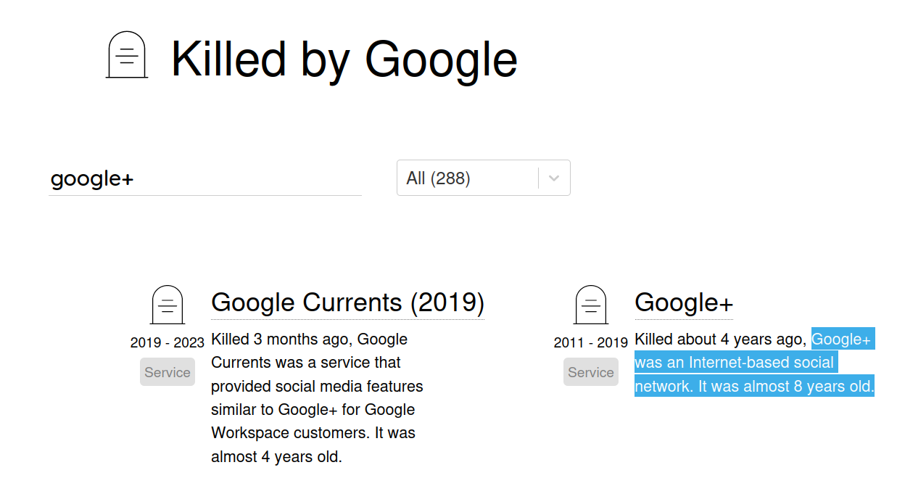Click the Service badge under Google+ dates
This screenshot has height=494, width=905.
click(591, 372)
